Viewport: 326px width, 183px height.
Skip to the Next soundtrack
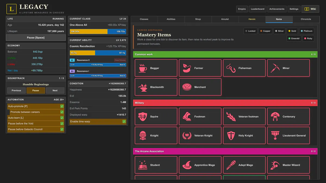click(55, 91)
